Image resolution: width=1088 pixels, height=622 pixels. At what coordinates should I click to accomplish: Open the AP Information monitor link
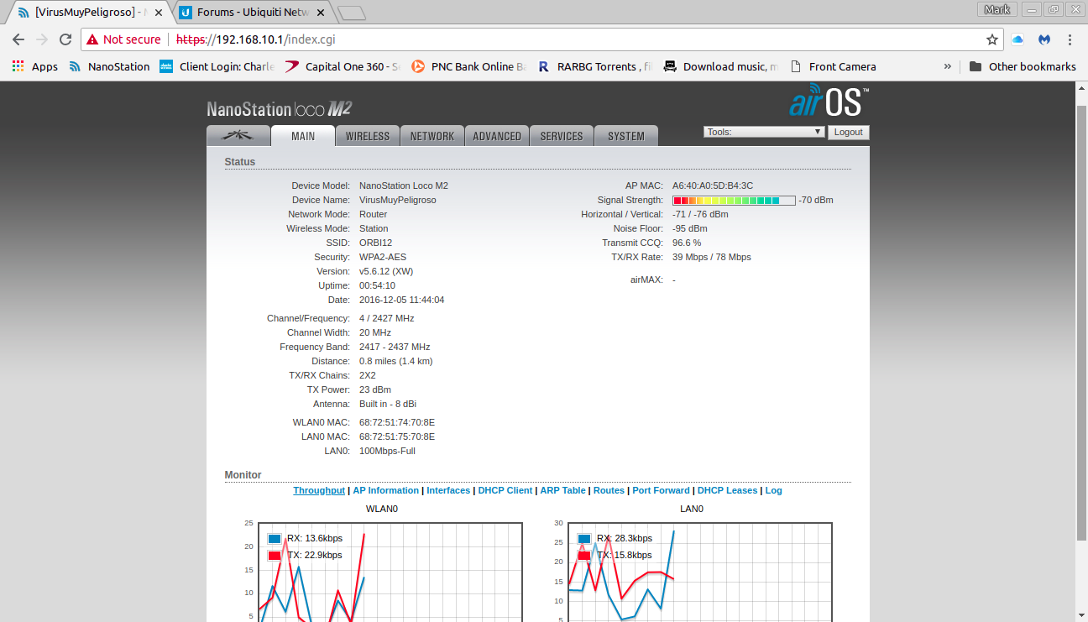(385, 490)
